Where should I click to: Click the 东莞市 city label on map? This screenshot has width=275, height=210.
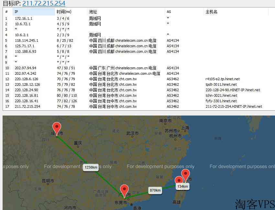[x=121, y=203]
